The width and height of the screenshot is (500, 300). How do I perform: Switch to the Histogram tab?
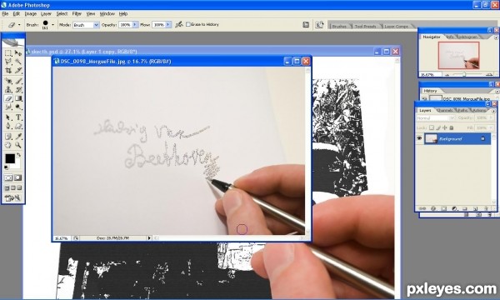coord(468,37)
